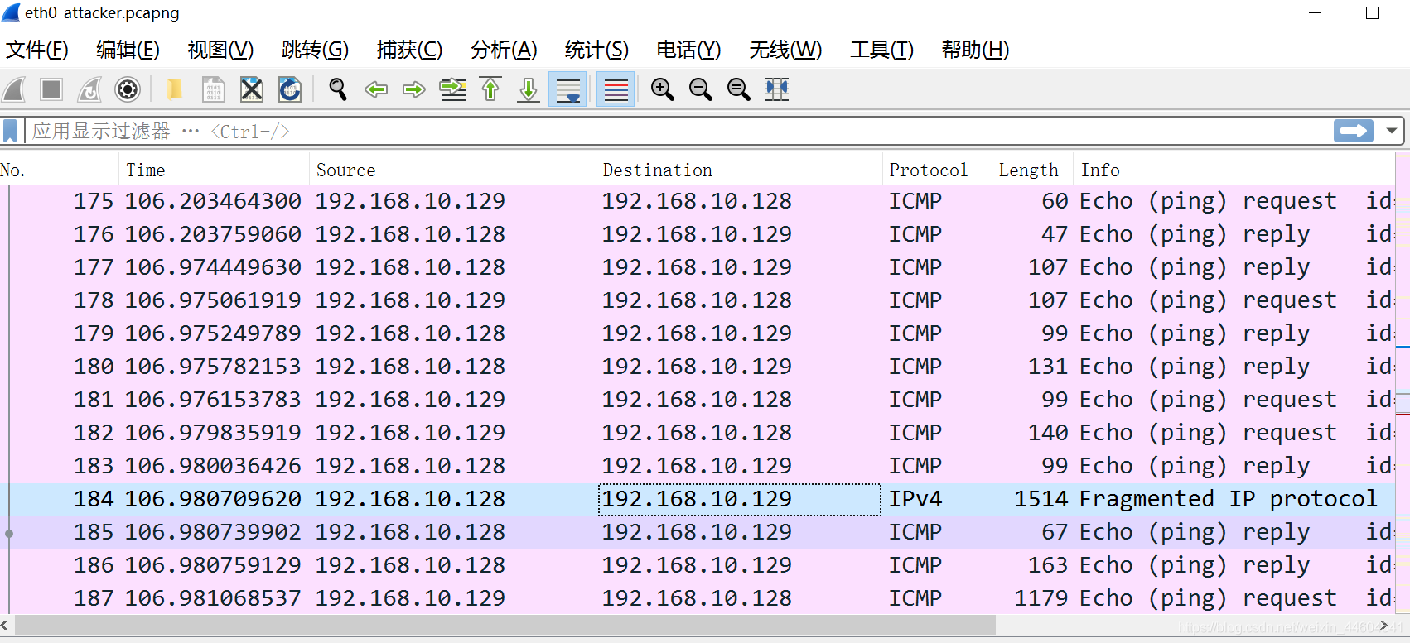This screenshot has height=643, width=1410.
Task: Open the 分析(A) menu
Action: 504,50
